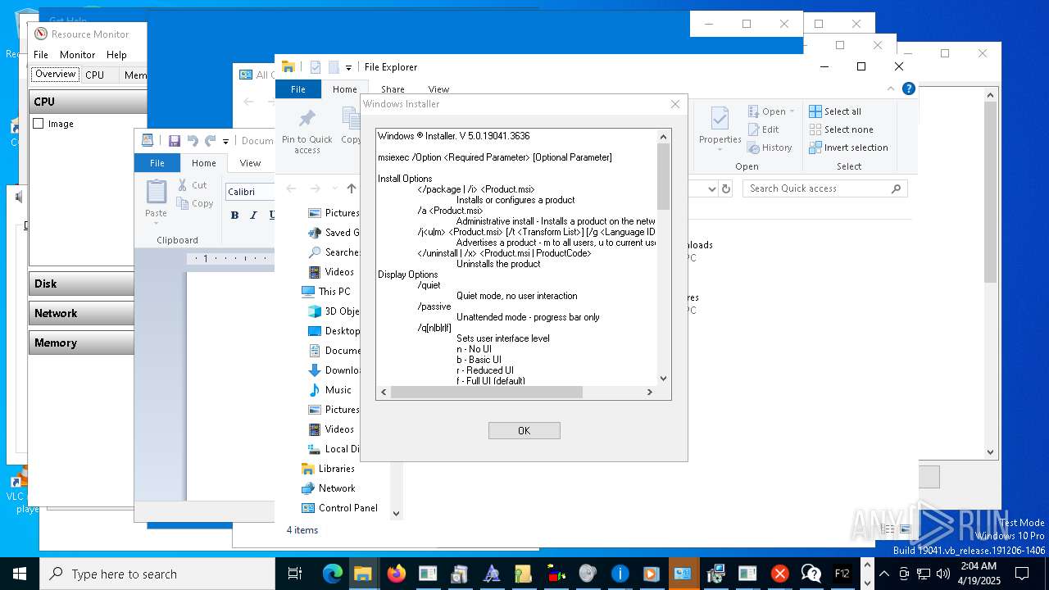Screen dimensions: 1049x590
Task: Open File Explorer help question mark icon
Action: (908, 88)
